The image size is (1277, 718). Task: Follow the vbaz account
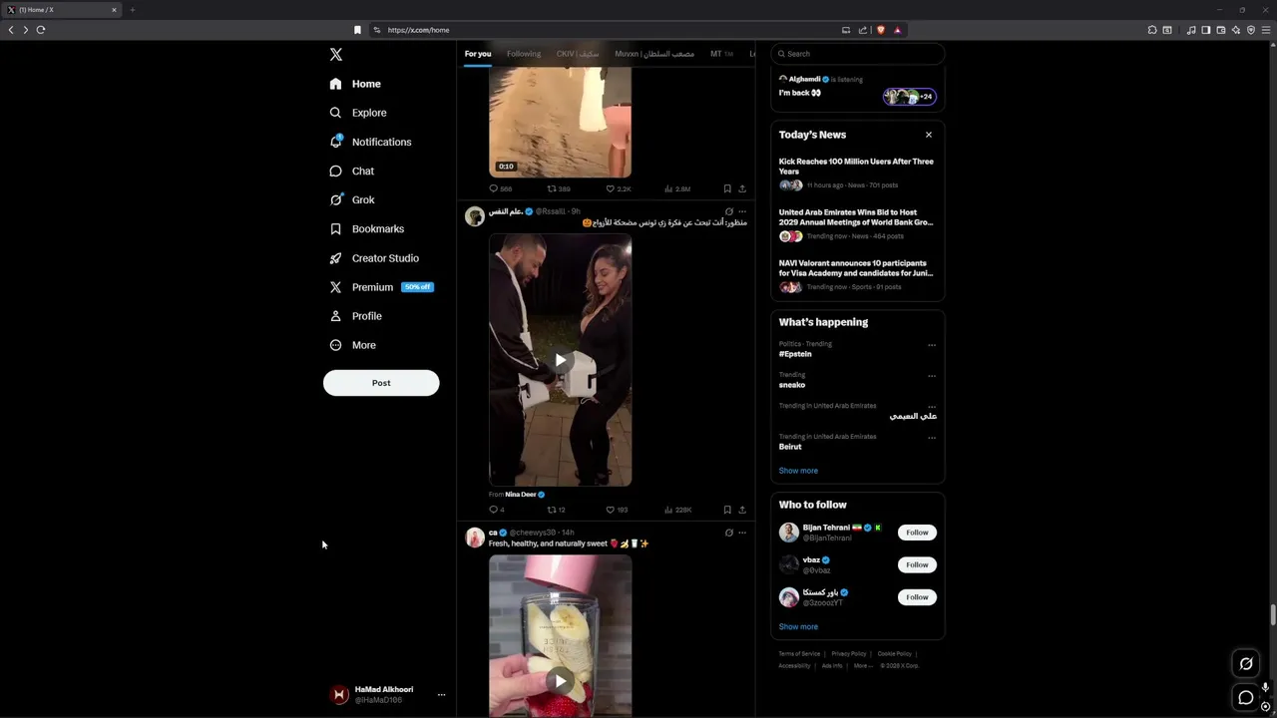coord(917,564)
